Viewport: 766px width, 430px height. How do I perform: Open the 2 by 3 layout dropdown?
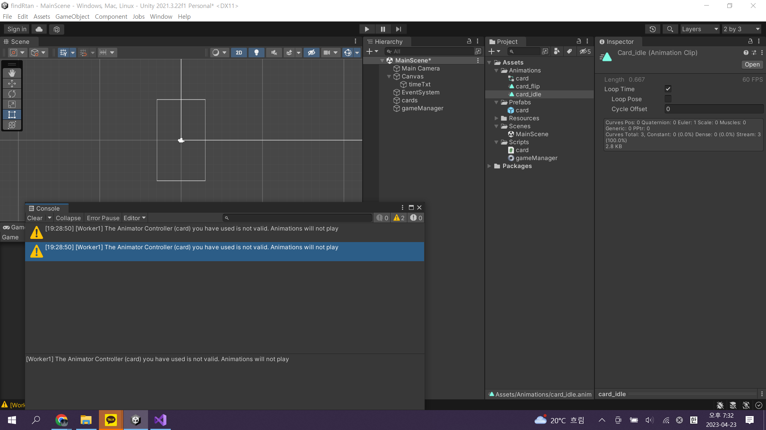(x=742, y=29)
